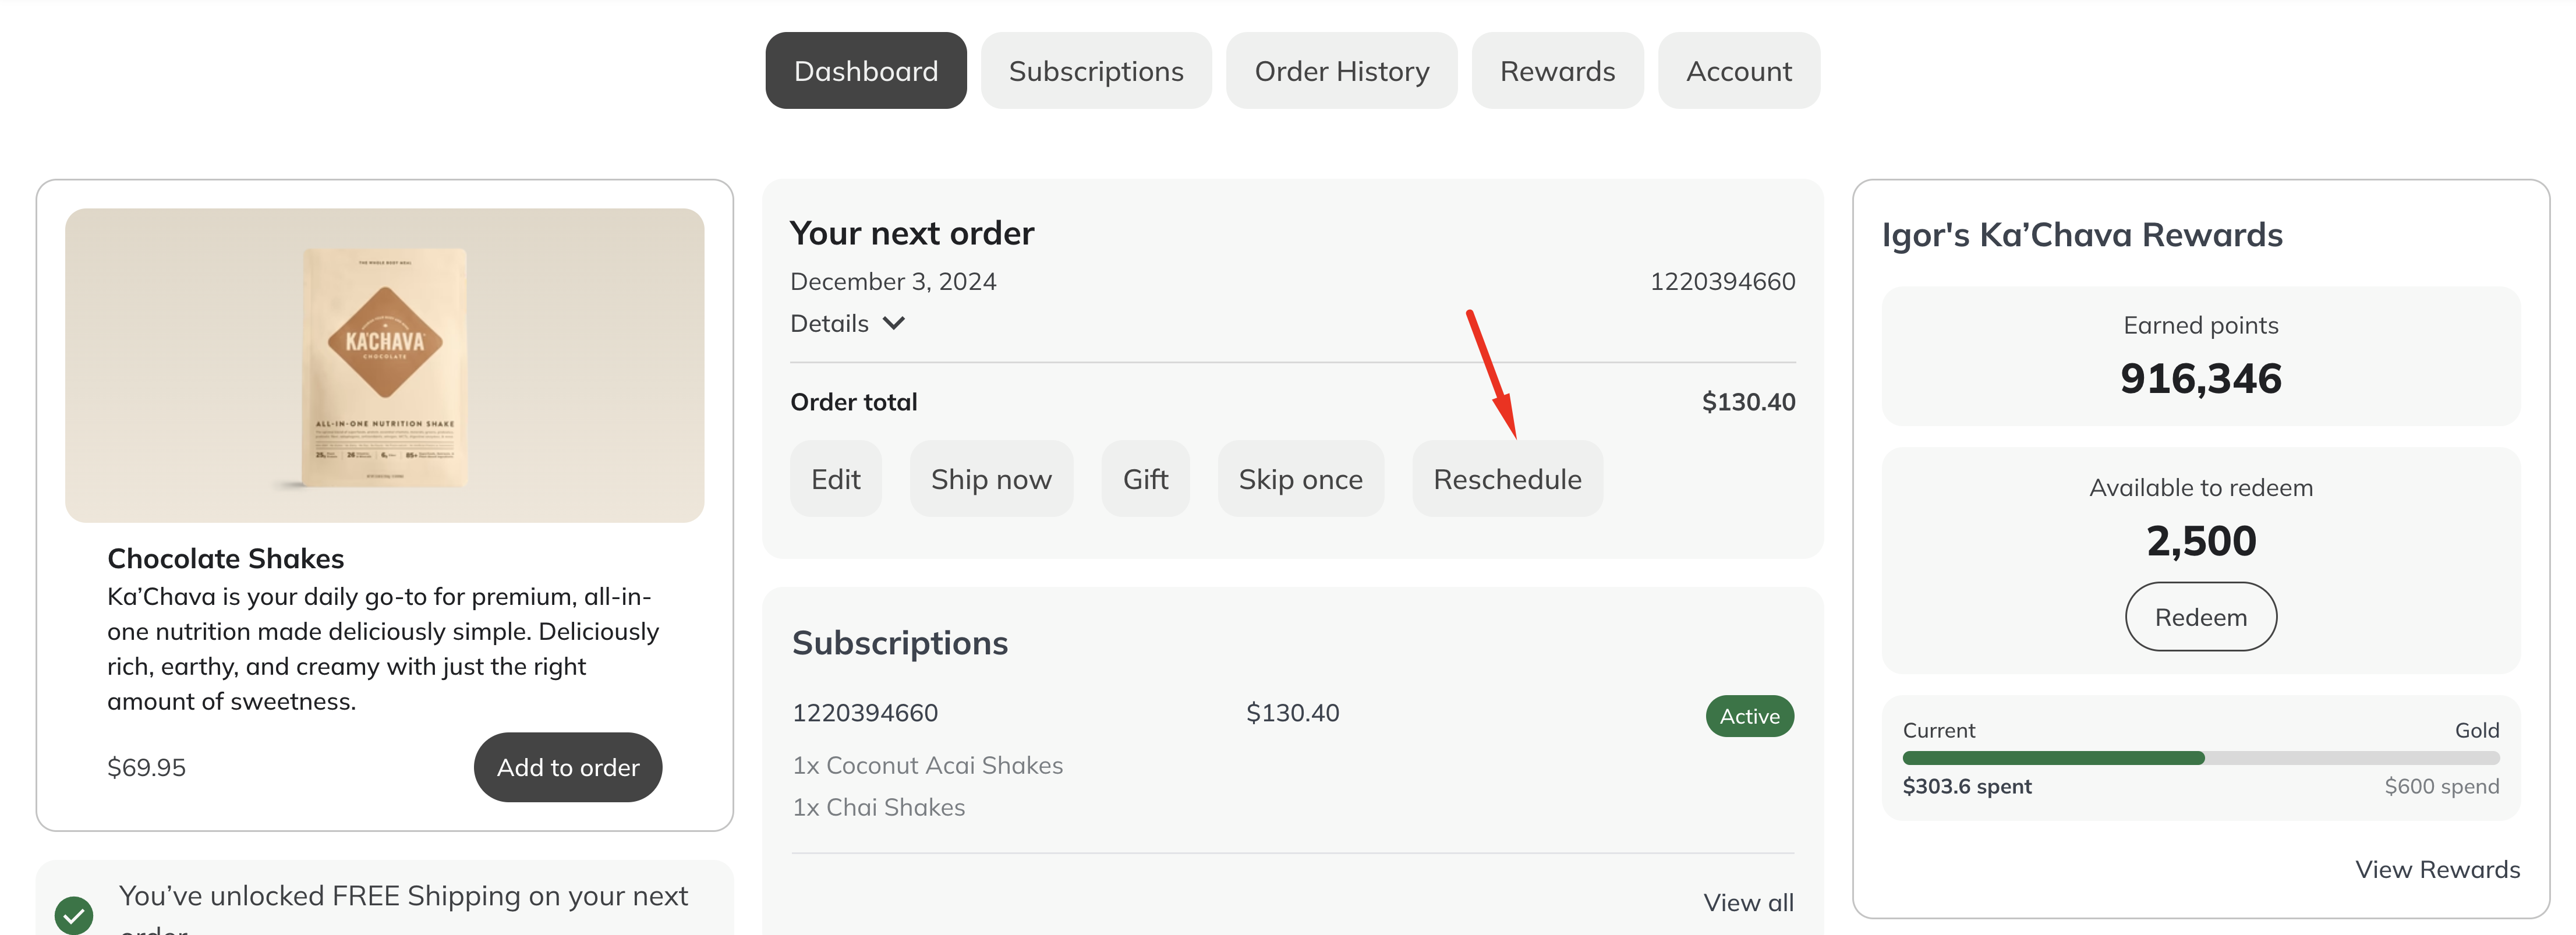Redeem available reward points

2201,617
